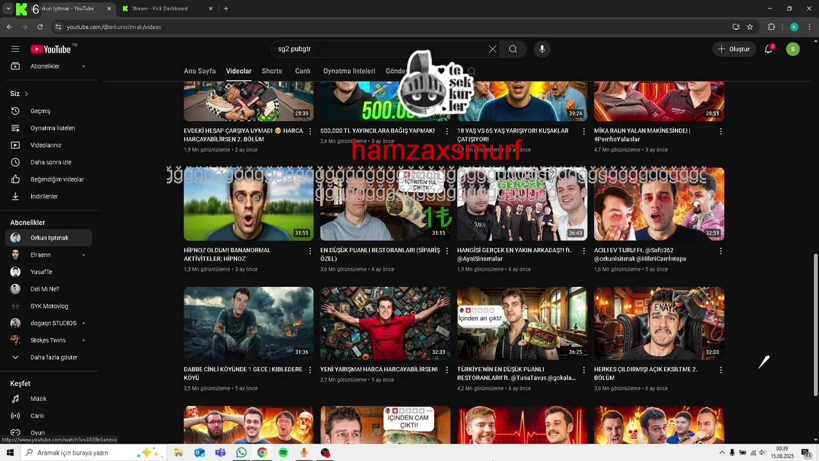Open HANGİSİ GERÇEK EN YAKIN ARKADAŞ title
The image size is (819, 461).
514,255
